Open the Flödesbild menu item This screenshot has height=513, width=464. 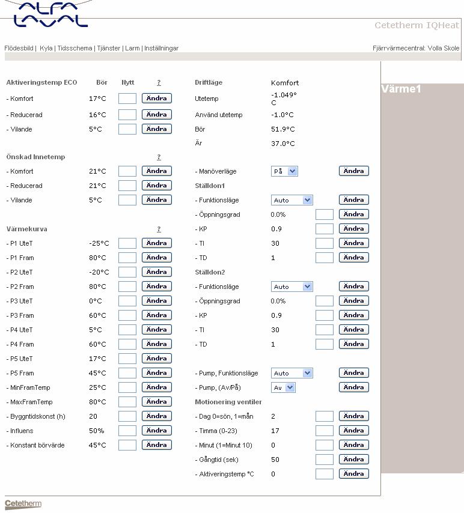19,48
